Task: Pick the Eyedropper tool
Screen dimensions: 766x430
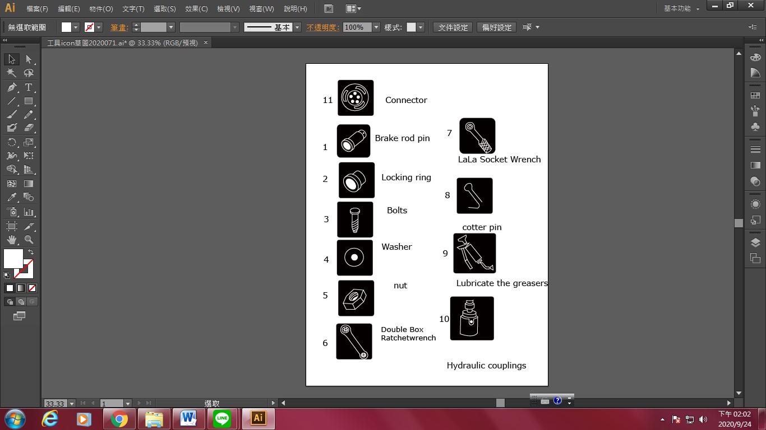Action: click(11, 197)
